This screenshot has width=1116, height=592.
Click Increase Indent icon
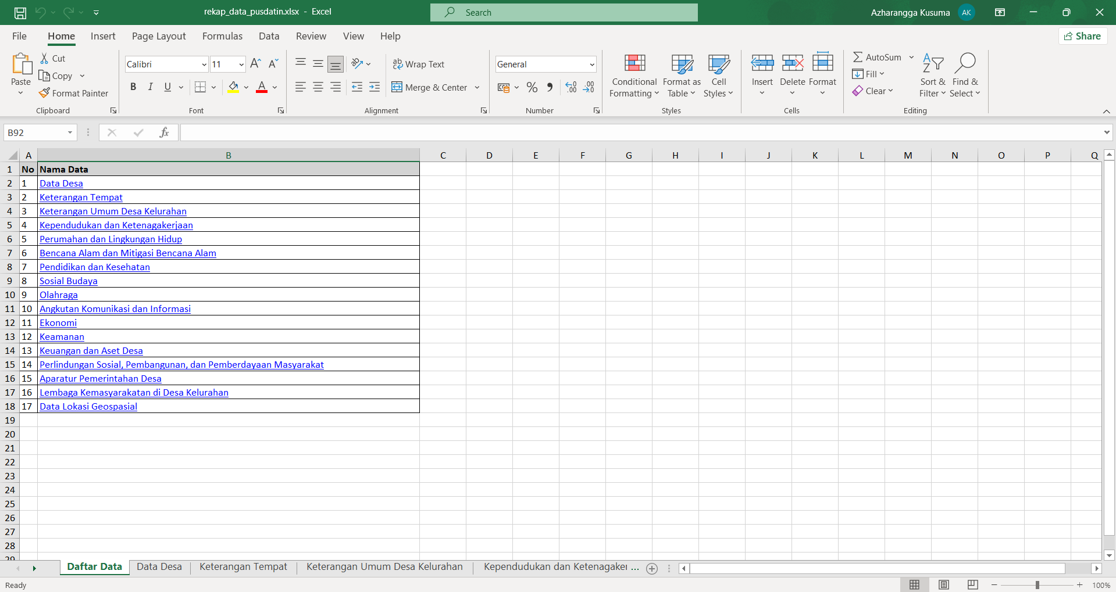tap(375, 87)
